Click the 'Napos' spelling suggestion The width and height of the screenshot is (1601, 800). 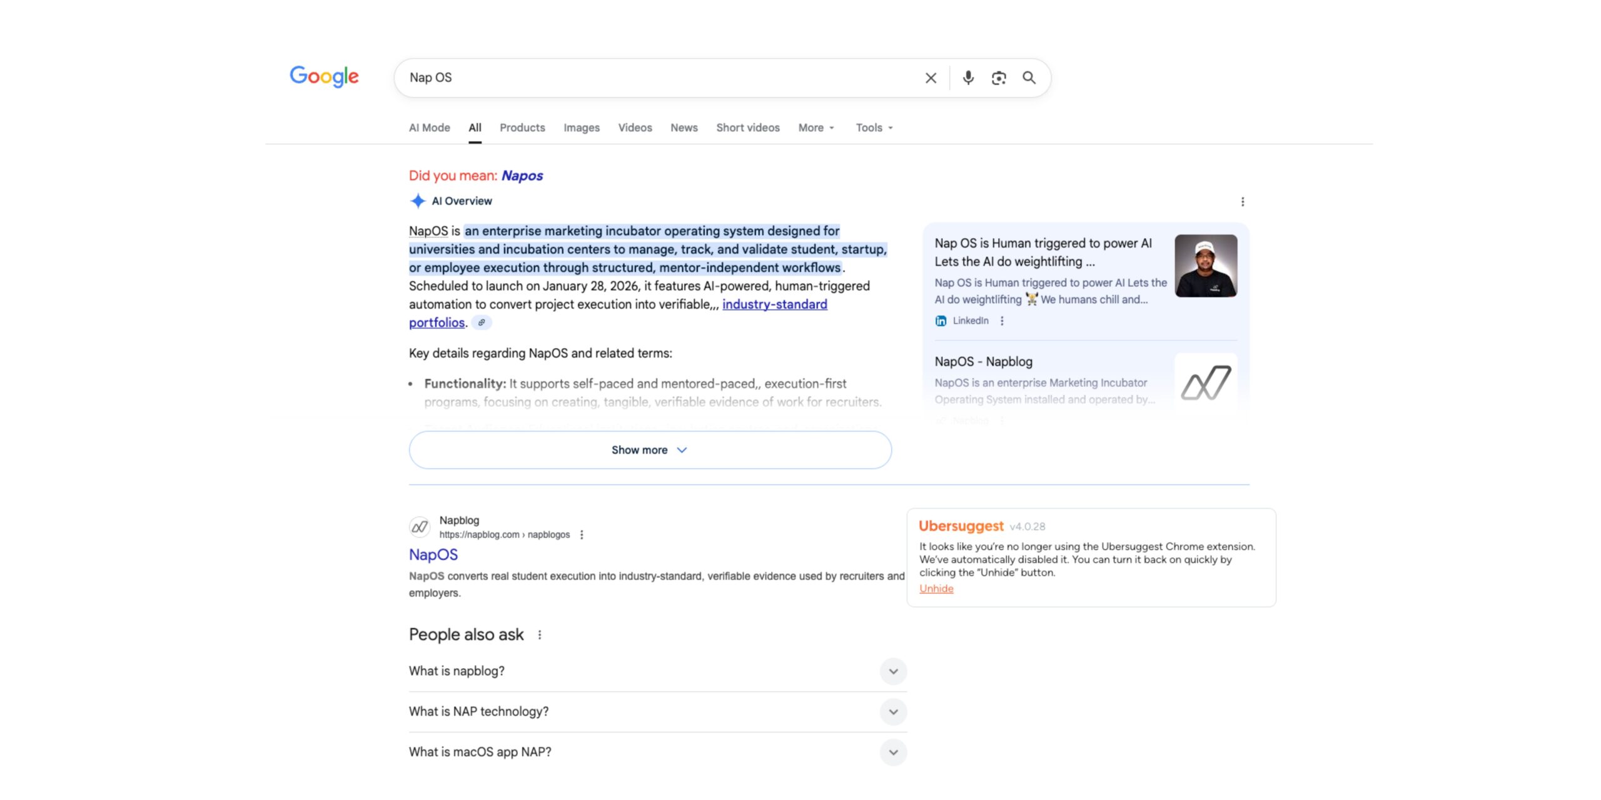(x=522, y=176)
